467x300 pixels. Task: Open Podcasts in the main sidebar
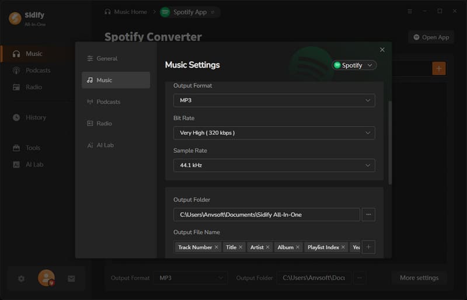click(x=37, y=71)
